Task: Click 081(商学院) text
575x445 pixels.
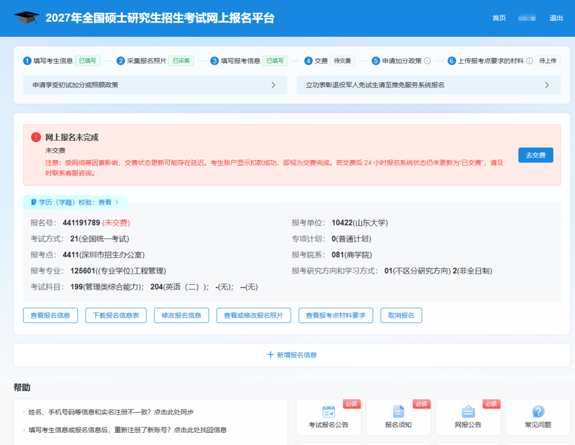Action: point(352,255)
